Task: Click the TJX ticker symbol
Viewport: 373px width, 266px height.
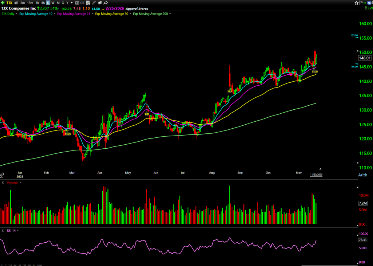Action: pyautogui.click(x=9, y=3)
